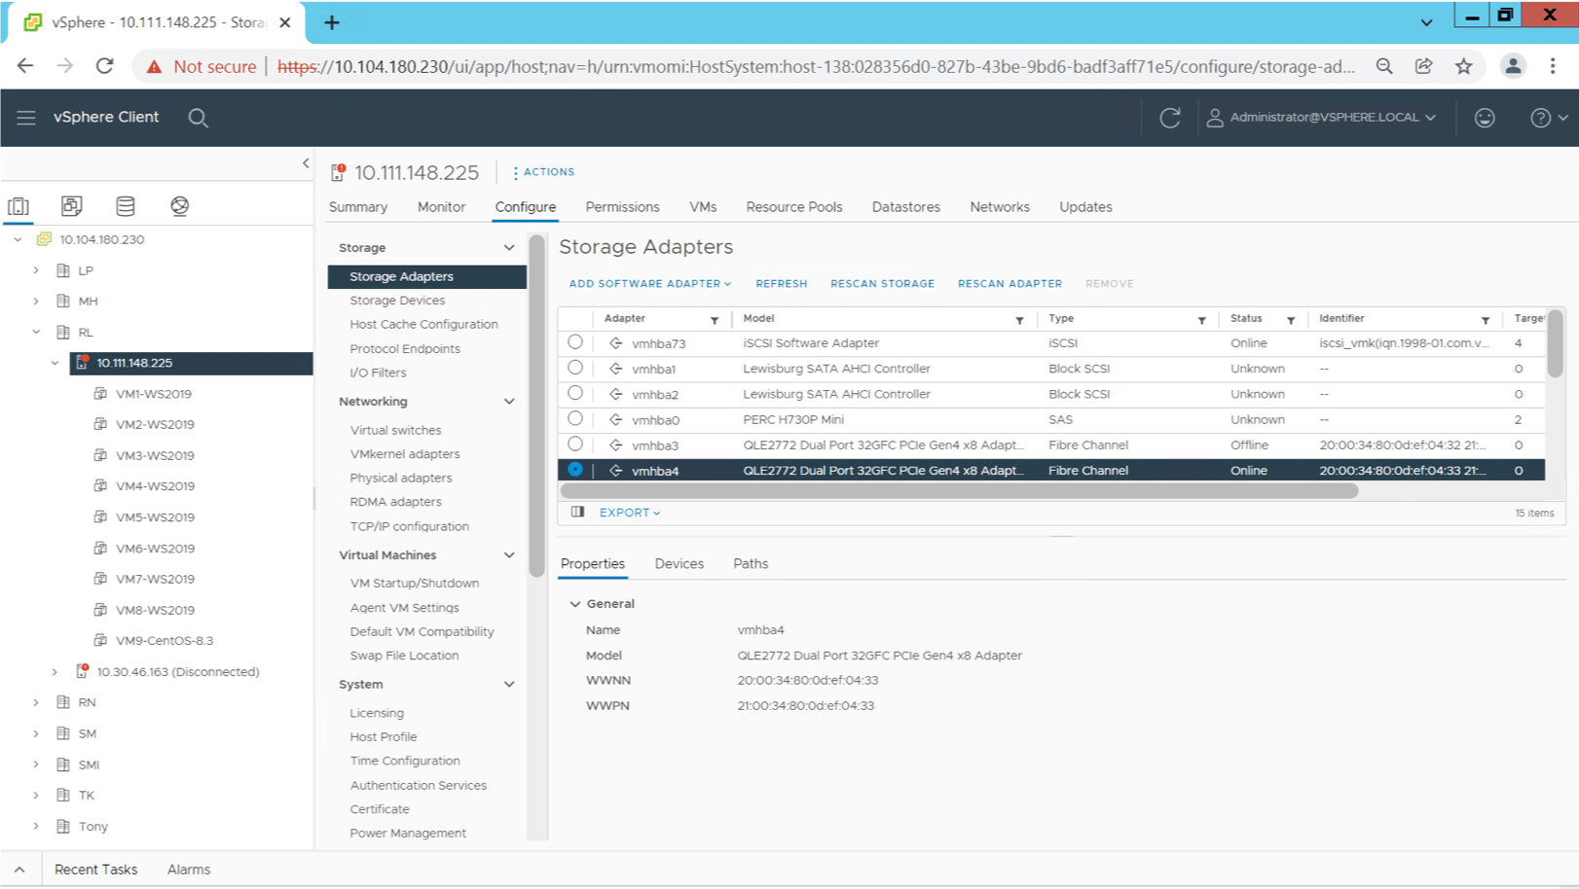Open the Administrator@VSPHERE.LOCAL user menu

1321,118
